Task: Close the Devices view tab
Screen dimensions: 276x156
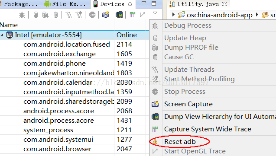Action: [130, 4]
